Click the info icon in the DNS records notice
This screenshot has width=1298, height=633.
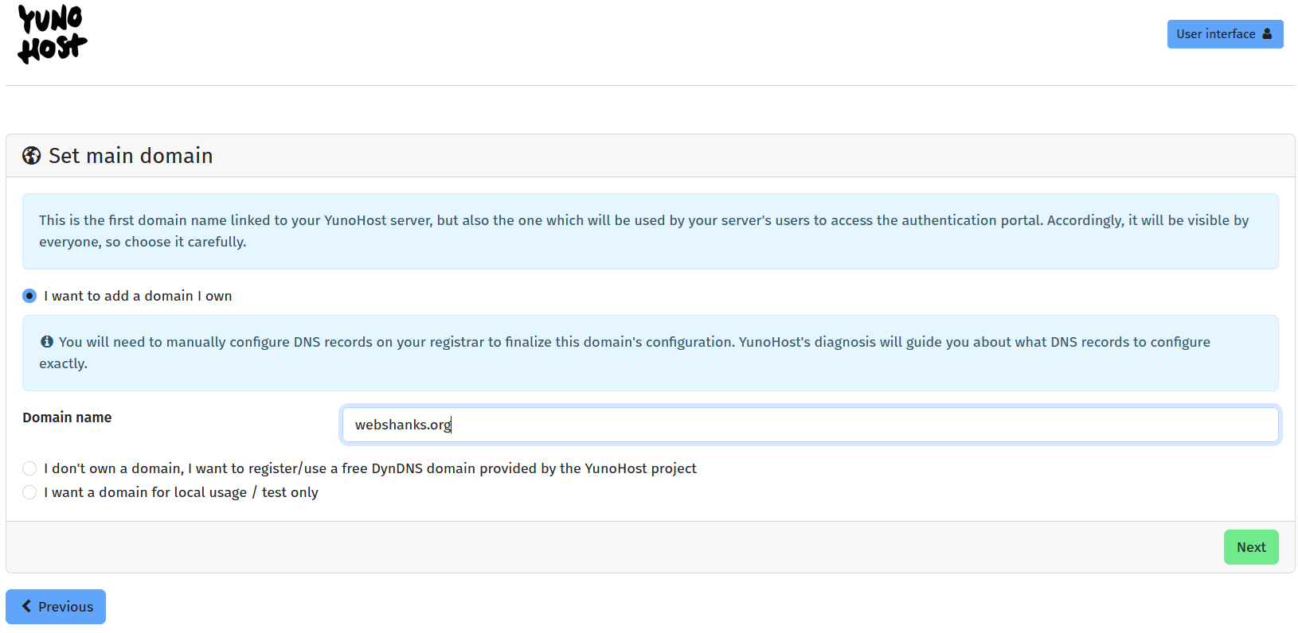point(47,342)
